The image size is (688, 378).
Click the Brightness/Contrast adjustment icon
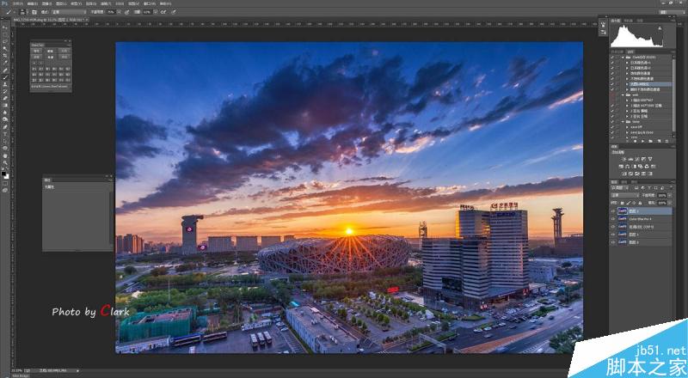[624, 159]
